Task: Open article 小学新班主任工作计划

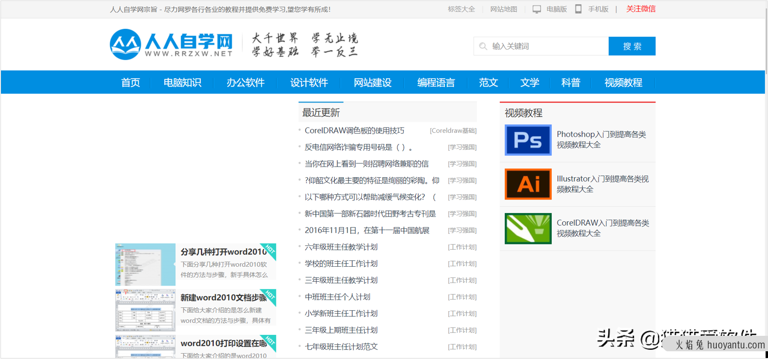Action: coord(341,314)
